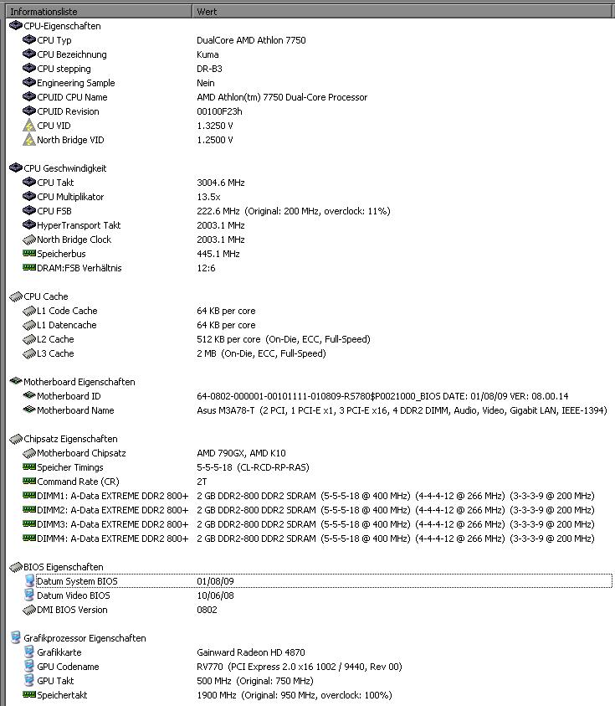The height and width of the screenshot is (706, 615).
Task: Select the 3004.6 MHz CPU Takt value
Action: 220,183
